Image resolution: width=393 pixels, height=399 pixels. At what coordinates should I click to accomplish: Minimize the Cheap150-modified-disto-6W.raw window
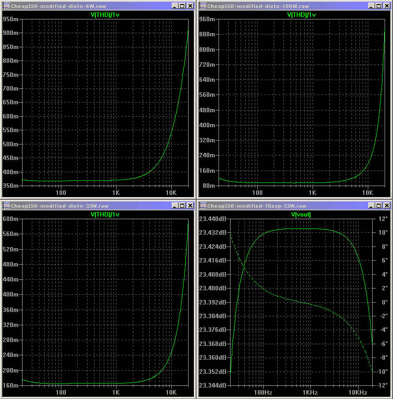point(174,6)
